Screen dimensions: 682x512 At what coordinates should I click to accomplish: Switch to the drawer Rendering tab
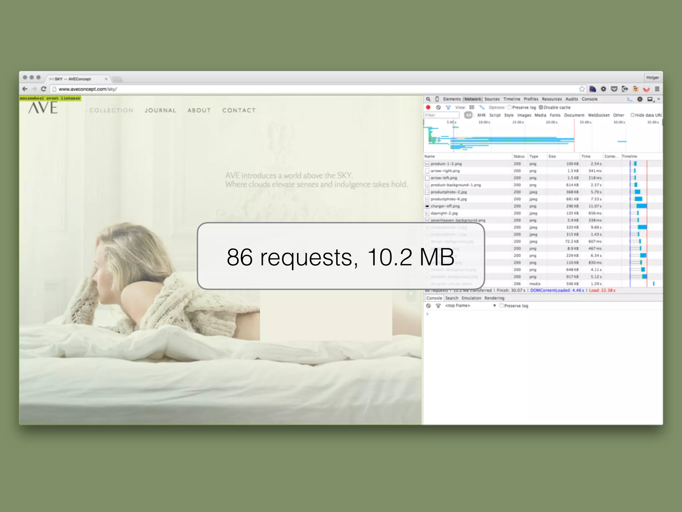494,298
